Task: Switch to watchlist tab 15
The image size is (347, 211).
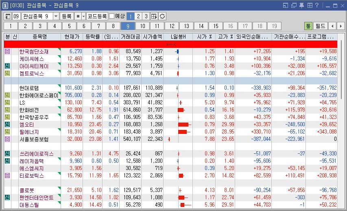Action: click(216, 26)
